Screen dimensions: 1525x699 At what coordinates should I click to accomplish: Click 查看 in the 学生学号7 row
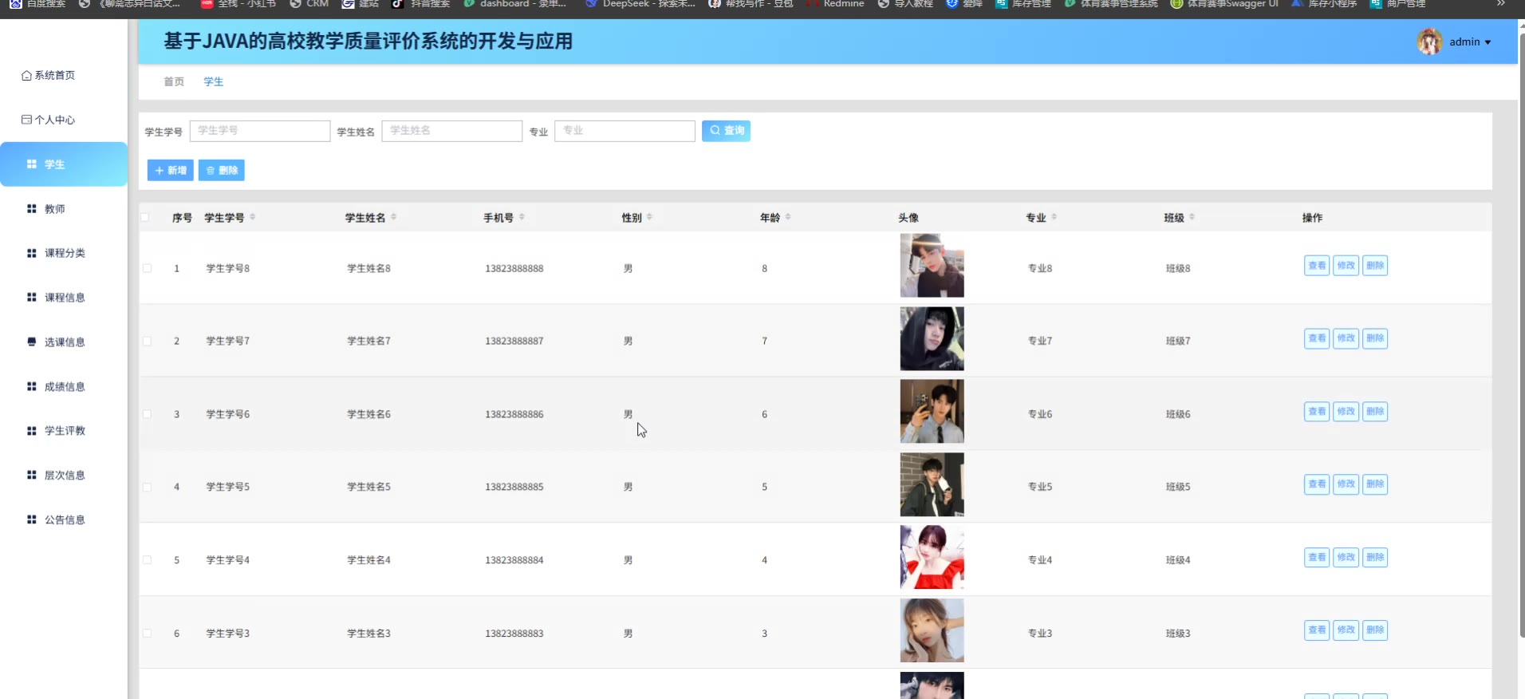click(x=1317, y=338)
